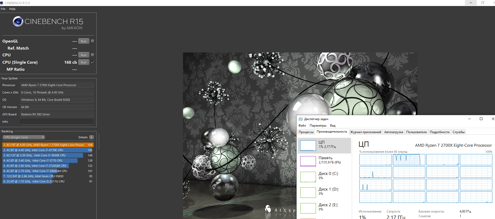This screenshot has width=495, height=219.
Task: Select the Память graph thumbnail
Action: (308, 161)
